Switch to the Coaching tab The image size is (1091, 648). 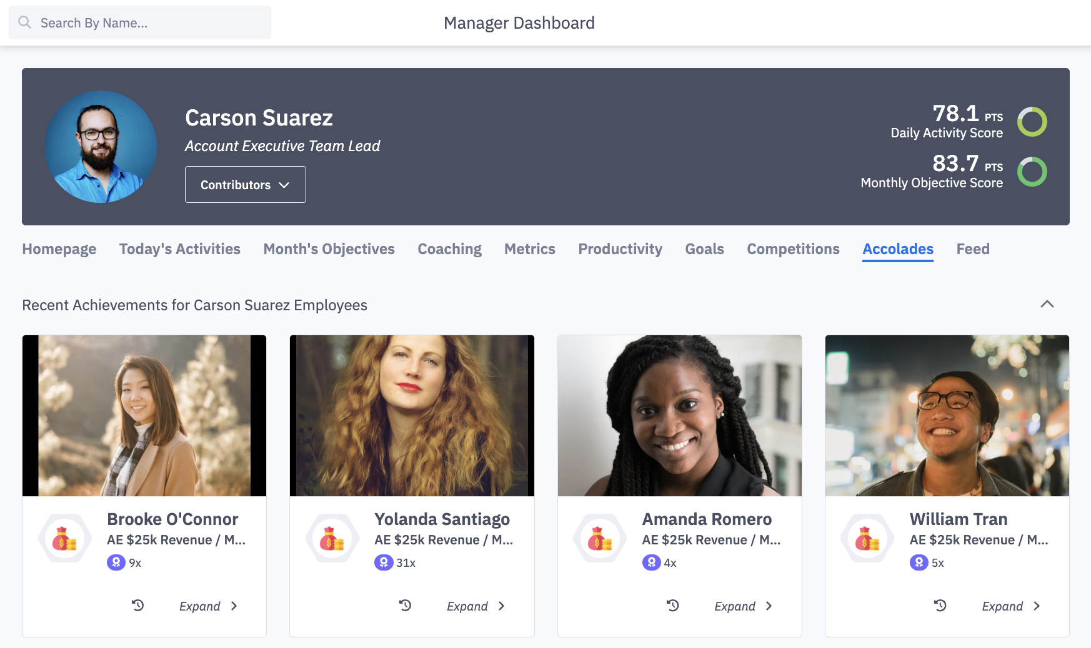coord(449,249)
